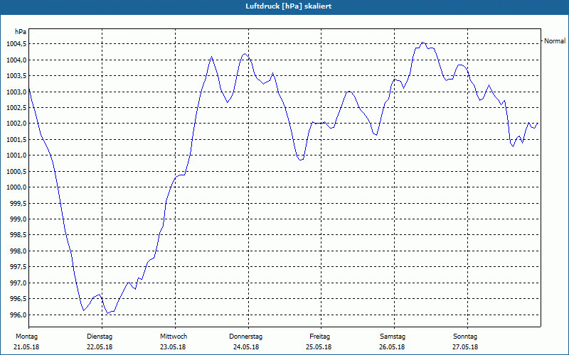Select the 'Normal' label at right edge
This screenshot has height=355, width=569.
(555, 41)
